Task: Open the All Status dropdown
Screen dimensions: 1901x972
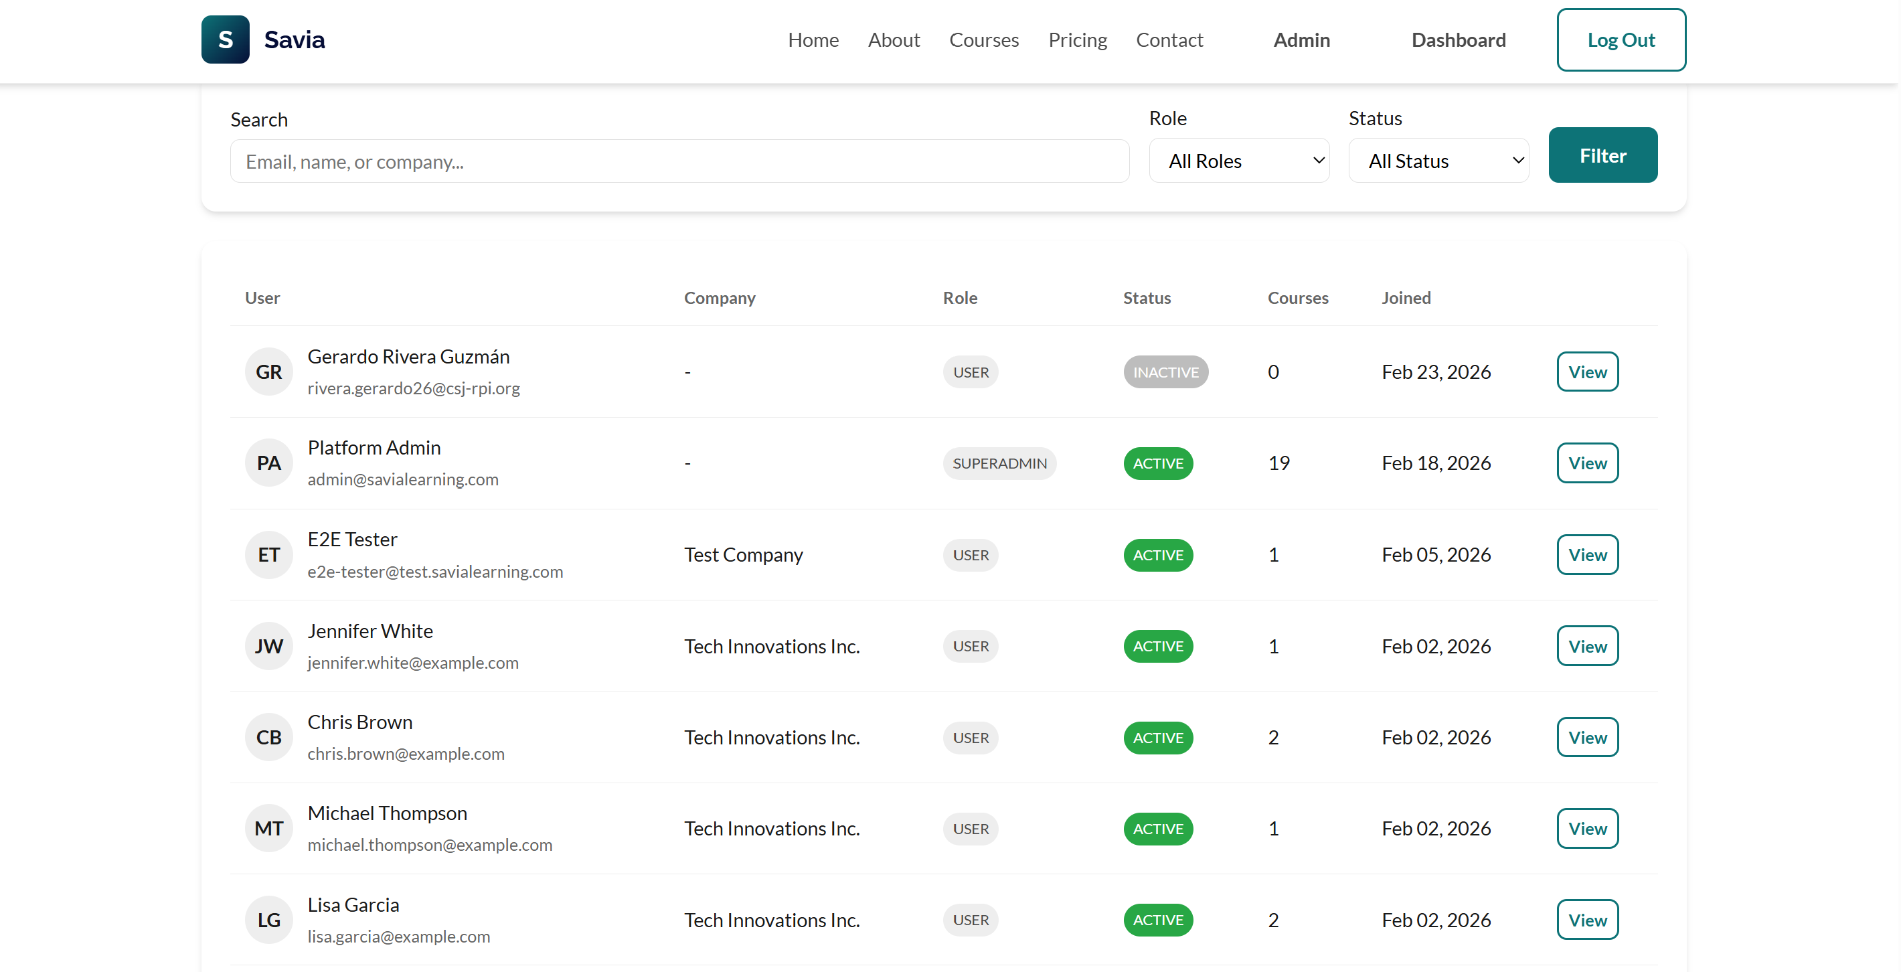Action: [1438, 161]
